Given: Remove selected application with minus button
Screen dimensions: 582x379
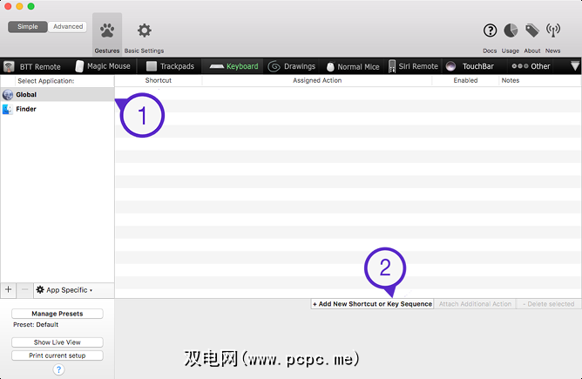Looking at the screenshot, I should (24, 290).
